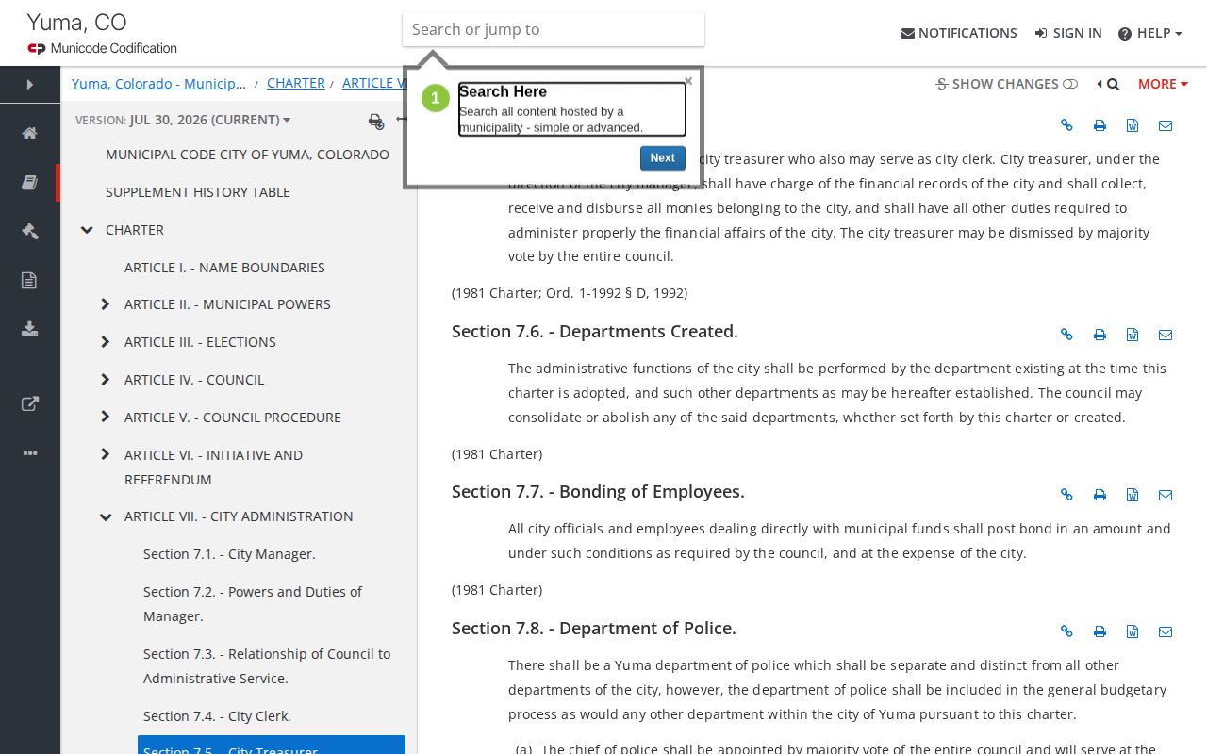Click Next in the Search Here tooltip
Screen dimensions: 1207x754
point(662,157)
